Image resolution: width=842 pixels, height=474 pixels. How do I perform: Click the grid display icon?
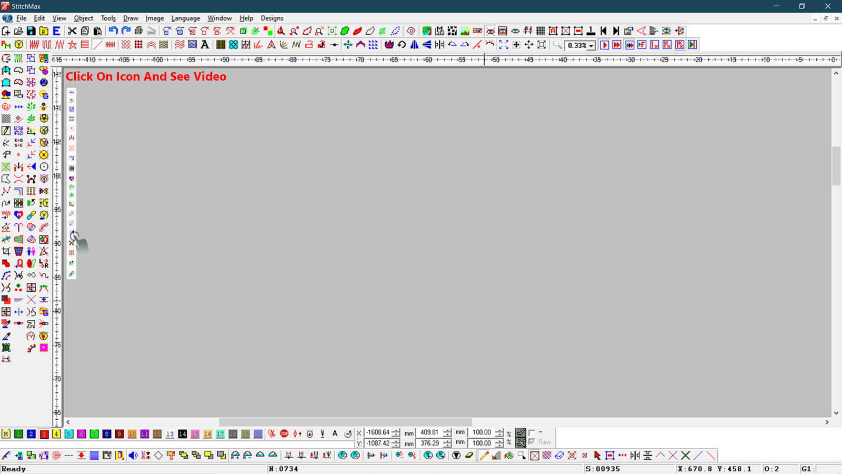(x=540, y=31)
